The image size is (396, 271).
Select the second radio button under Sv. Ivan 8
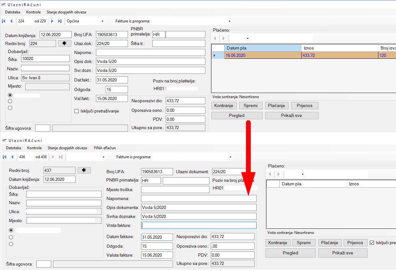[x=10, y=101]
